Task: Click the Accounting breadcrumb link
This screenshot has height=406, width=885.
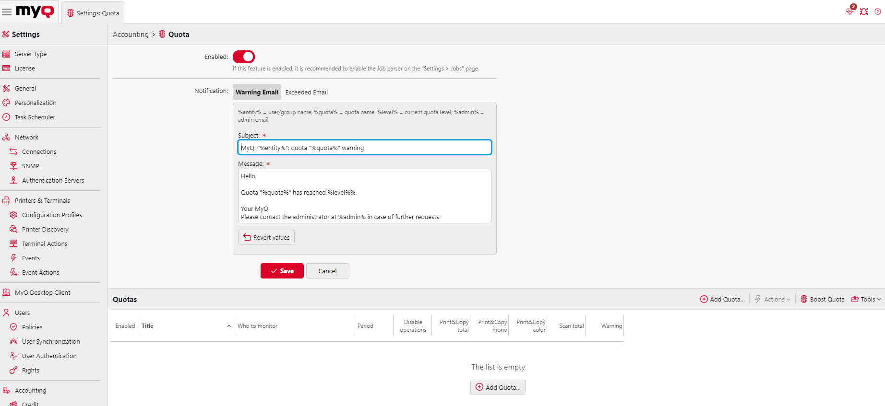Action: [x=131, y=35]
